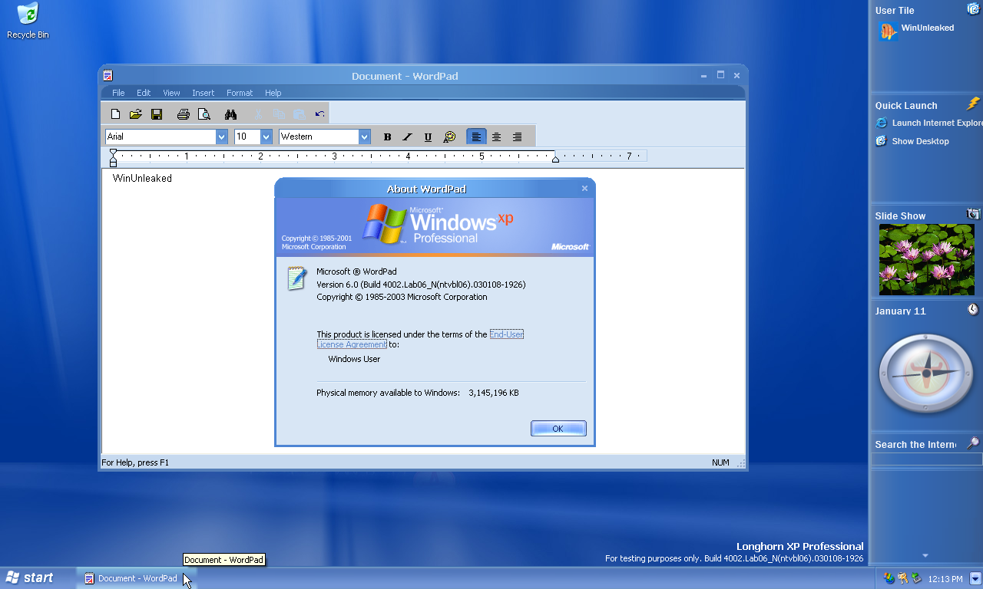Toggle Italic formatting button
The image size is (983, 589).
point(408,137)
